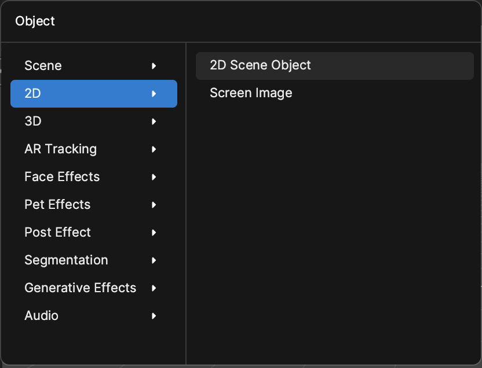Open Segmentation submenu
Screen dimensions: 482x368
(x=94, y=260)
